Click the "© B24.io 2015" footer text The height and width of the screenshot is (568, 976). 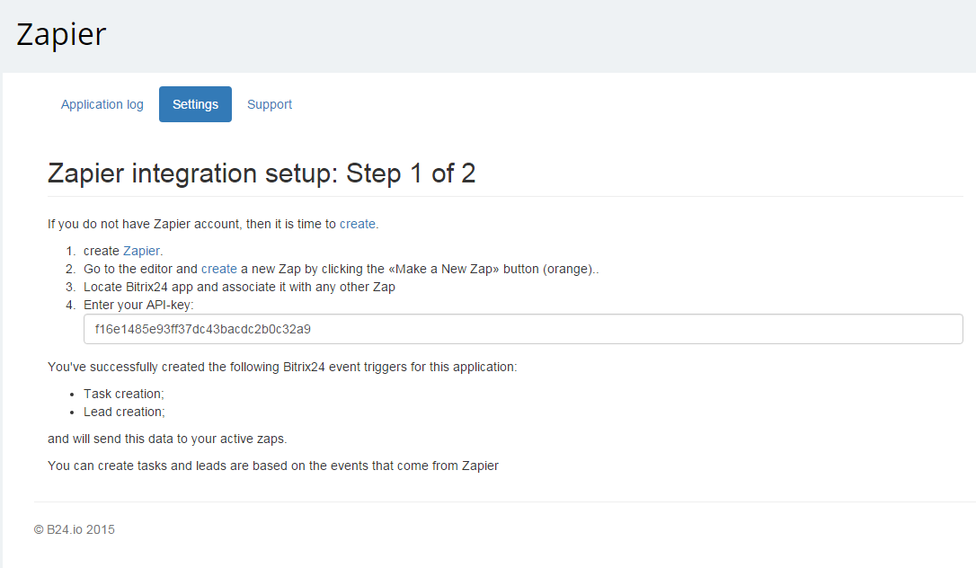pyautogui.click(x=75, y=529)
